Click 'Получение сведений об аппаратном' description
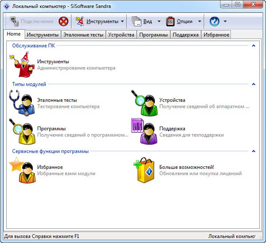This screenshot has width=266, height=243. coord(204,107)
